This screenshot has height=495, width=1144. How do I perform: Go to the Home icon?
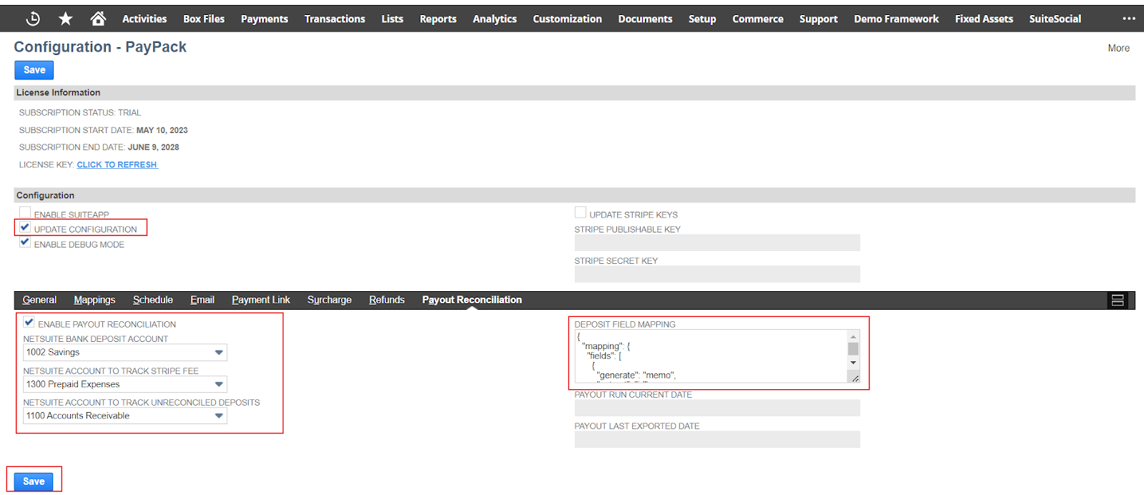98,19
